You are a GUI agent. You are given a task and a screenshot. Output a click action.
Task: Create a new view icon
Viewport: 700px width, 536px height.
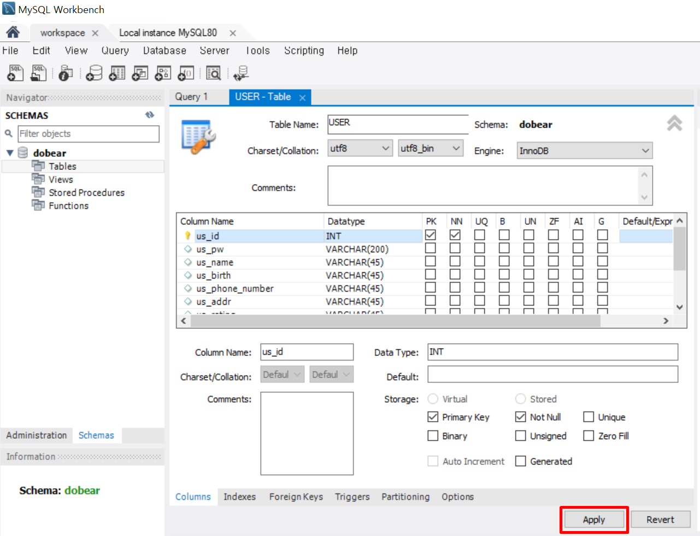pyautogui.click(x=140, y=73)
